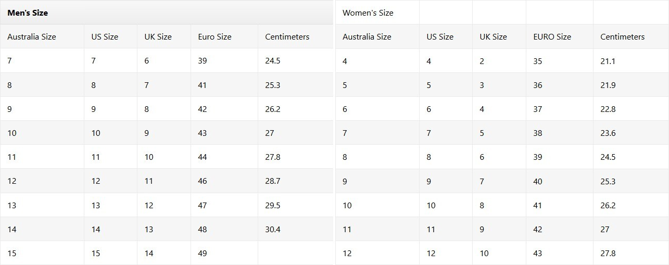
Task: Select women's UK Size column header
Action: [493, 37]
